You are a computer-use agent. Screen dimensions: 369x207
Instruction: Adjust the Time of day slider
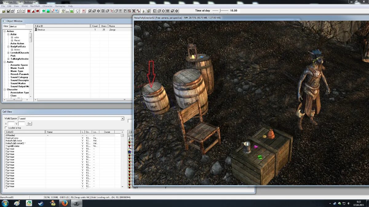click(x=220, y=11)
